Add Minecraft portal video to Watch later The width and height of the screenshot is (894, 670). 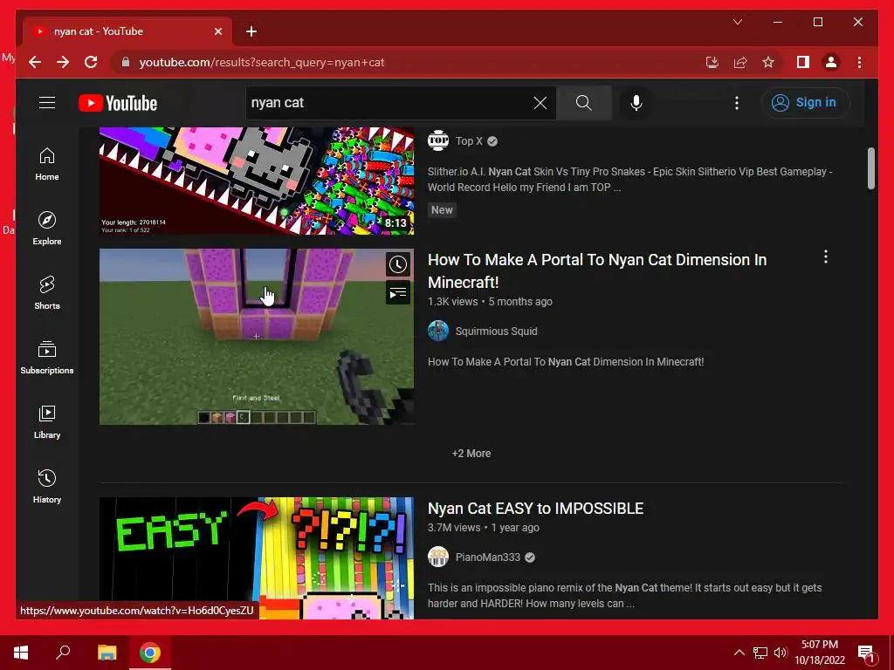pos(398,263)
